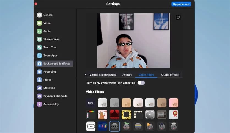This screenshot has height=133, width=230.
Task: Open Team Chat settings
Action: (54, 47)
